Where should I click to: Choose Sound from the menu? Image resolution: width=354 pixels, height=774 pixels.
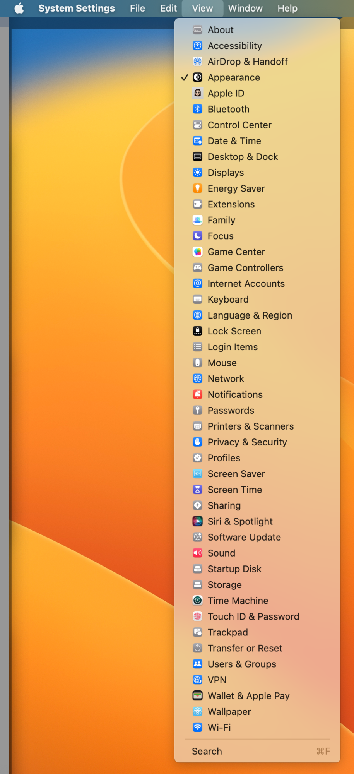257,553
